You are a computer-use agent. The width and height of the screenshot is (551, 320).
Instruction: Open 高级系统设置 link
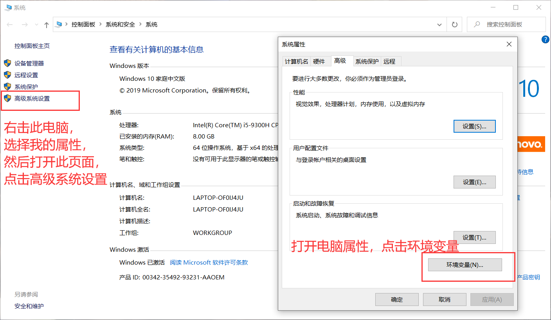coord(32,98)
